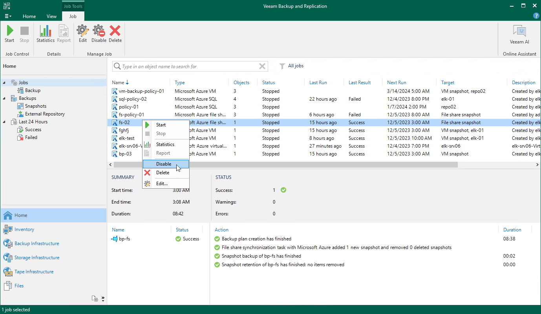541x314 pixels.
Task: Click the horizontal scrollbar thumb
Action: pos(286,165)
